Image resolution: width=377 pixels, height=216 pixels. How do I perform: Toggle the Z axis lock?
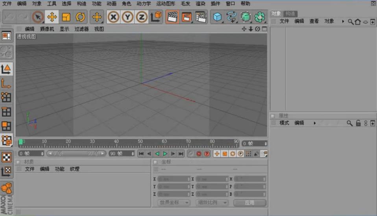tap(142, 17)
